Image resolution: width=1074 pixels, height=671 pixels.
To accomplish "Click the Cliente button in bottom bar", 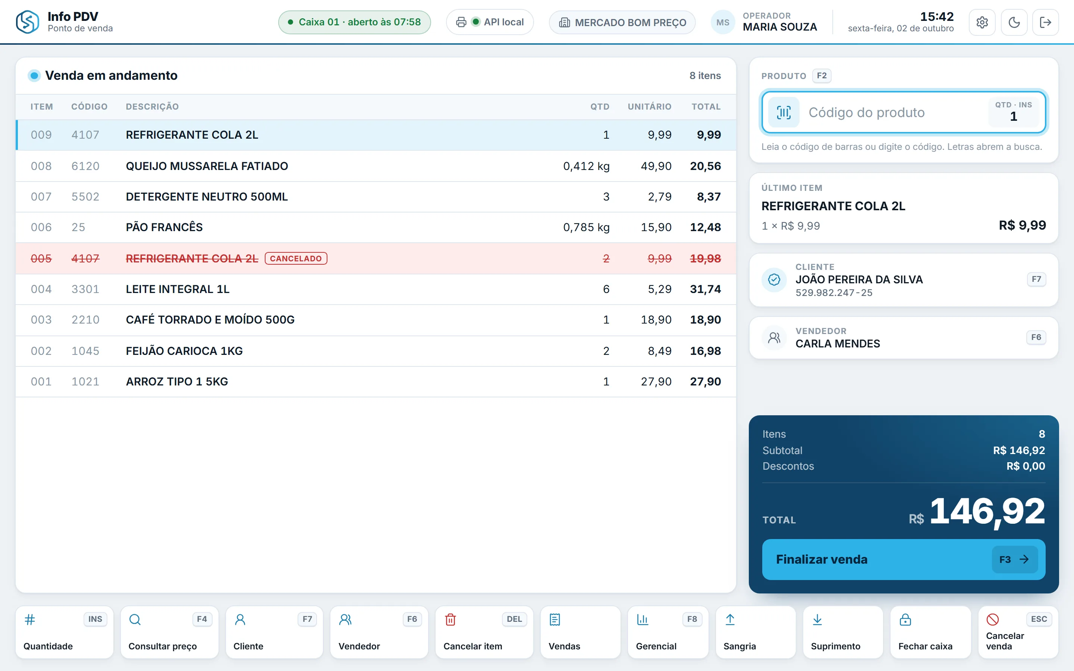I will coord(274,632).
